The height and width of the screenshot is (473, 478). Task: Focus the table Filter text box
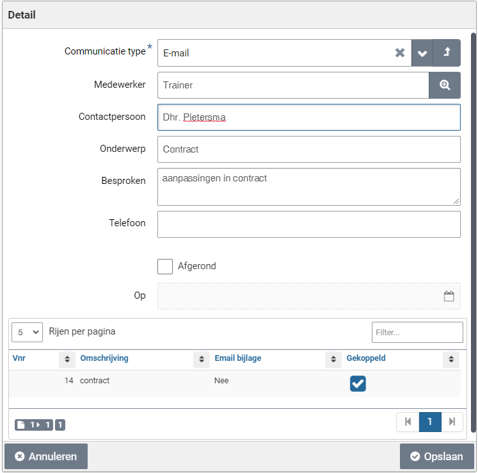pyautogui.click(x=417, y=333)
